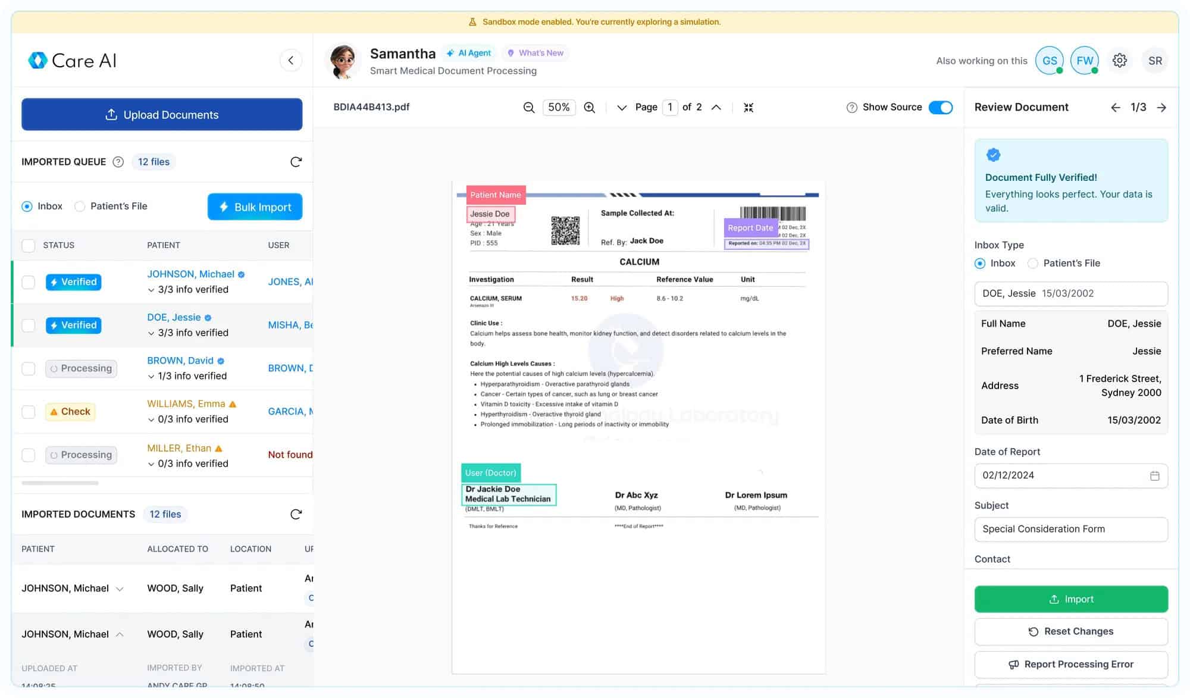Viewport: 1190px width, 698px height.
Task: Expand first JOHNSON, Michael imported document row
Action: [120, 589]
